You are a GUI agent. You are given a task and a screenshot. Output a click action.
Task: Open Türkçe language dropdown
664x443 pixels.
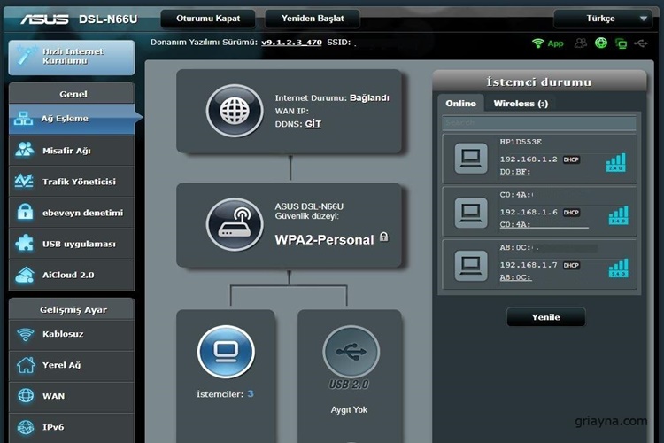click(x=603, y=19)
